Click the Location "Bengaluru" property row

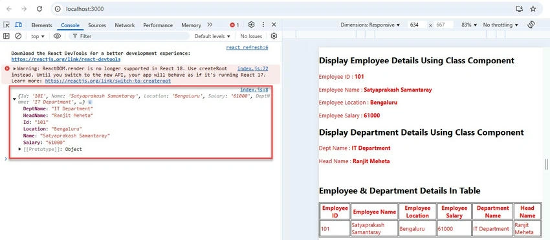(52, 129)
